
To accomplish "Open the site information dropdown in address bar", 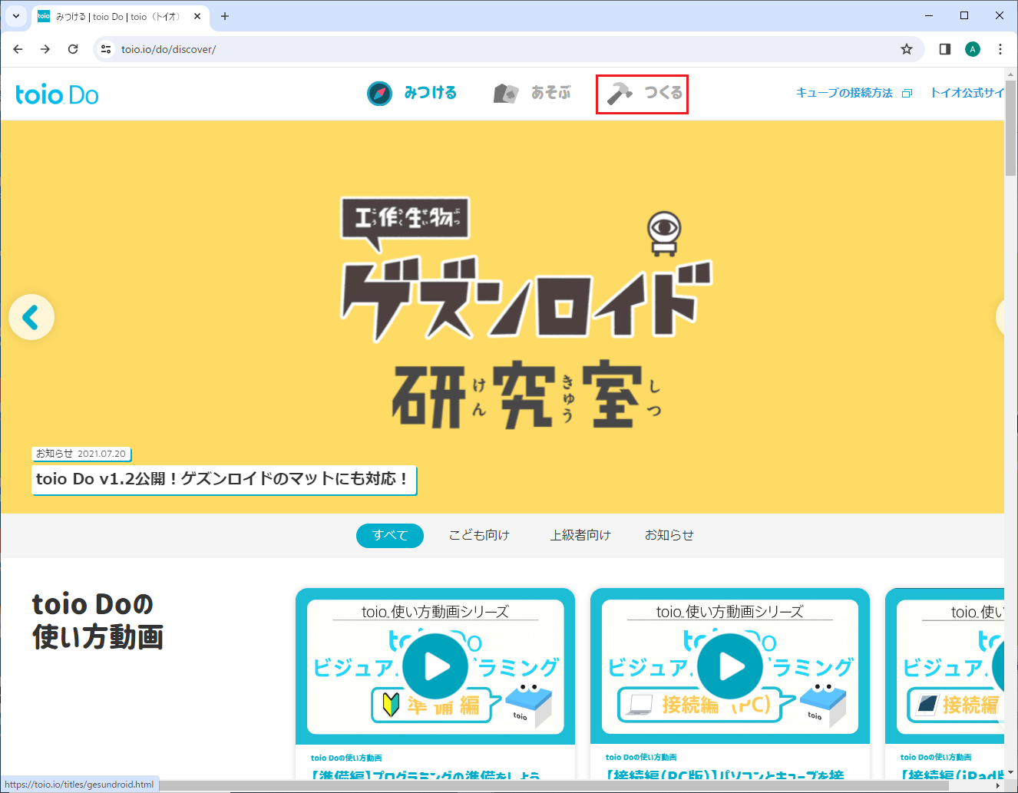I will pos(104,48).
